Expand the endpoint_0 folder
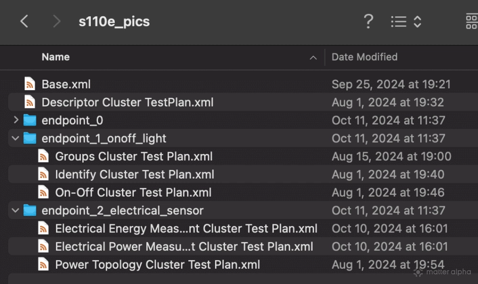 pos(15,120)
